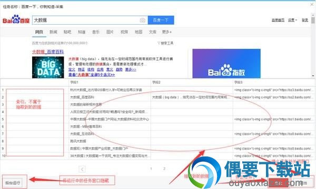Open the 大数据_百度百科 search result heading link

coord(48,52)
